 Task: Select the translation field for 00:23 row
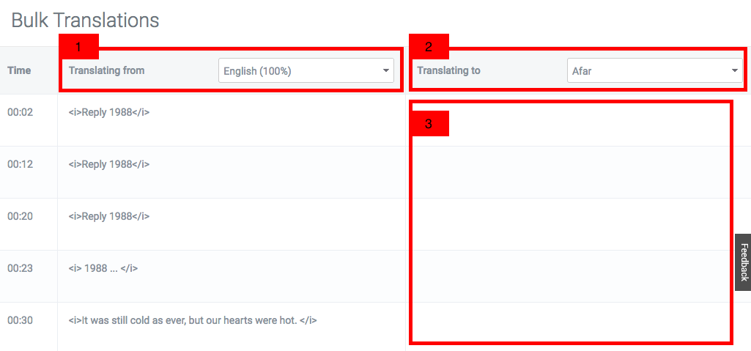(x=570, y=276)
